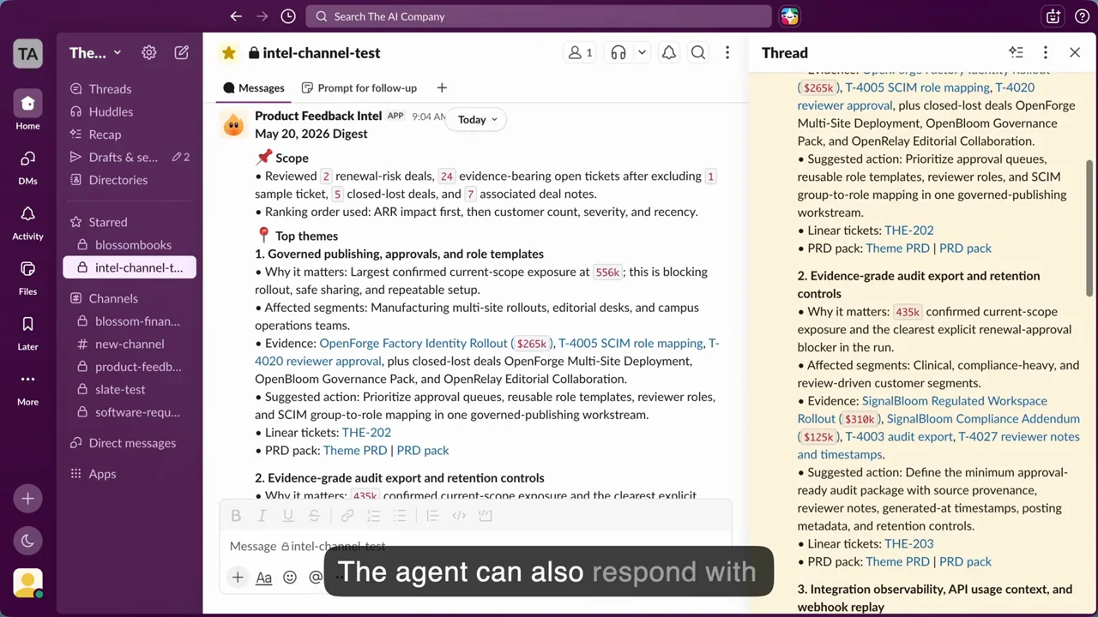Search within the channel magnifier icon

click(698, 53)
